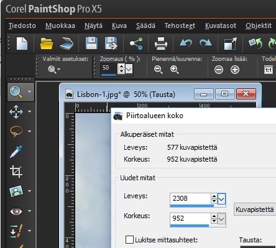Click the blue slider bar under Korkeus field
276x248 pixels.
coord(190,226)
